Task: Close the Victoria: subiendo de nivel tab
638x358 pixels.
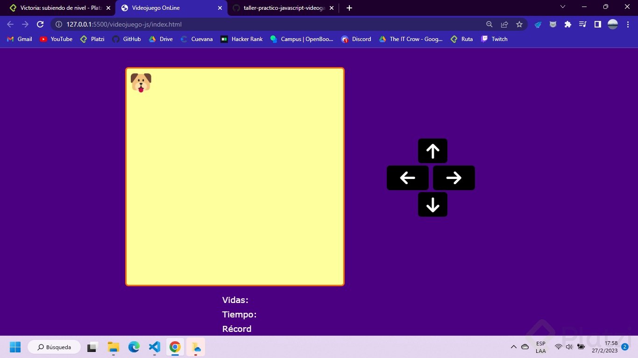Action: [x=108, y=8]
